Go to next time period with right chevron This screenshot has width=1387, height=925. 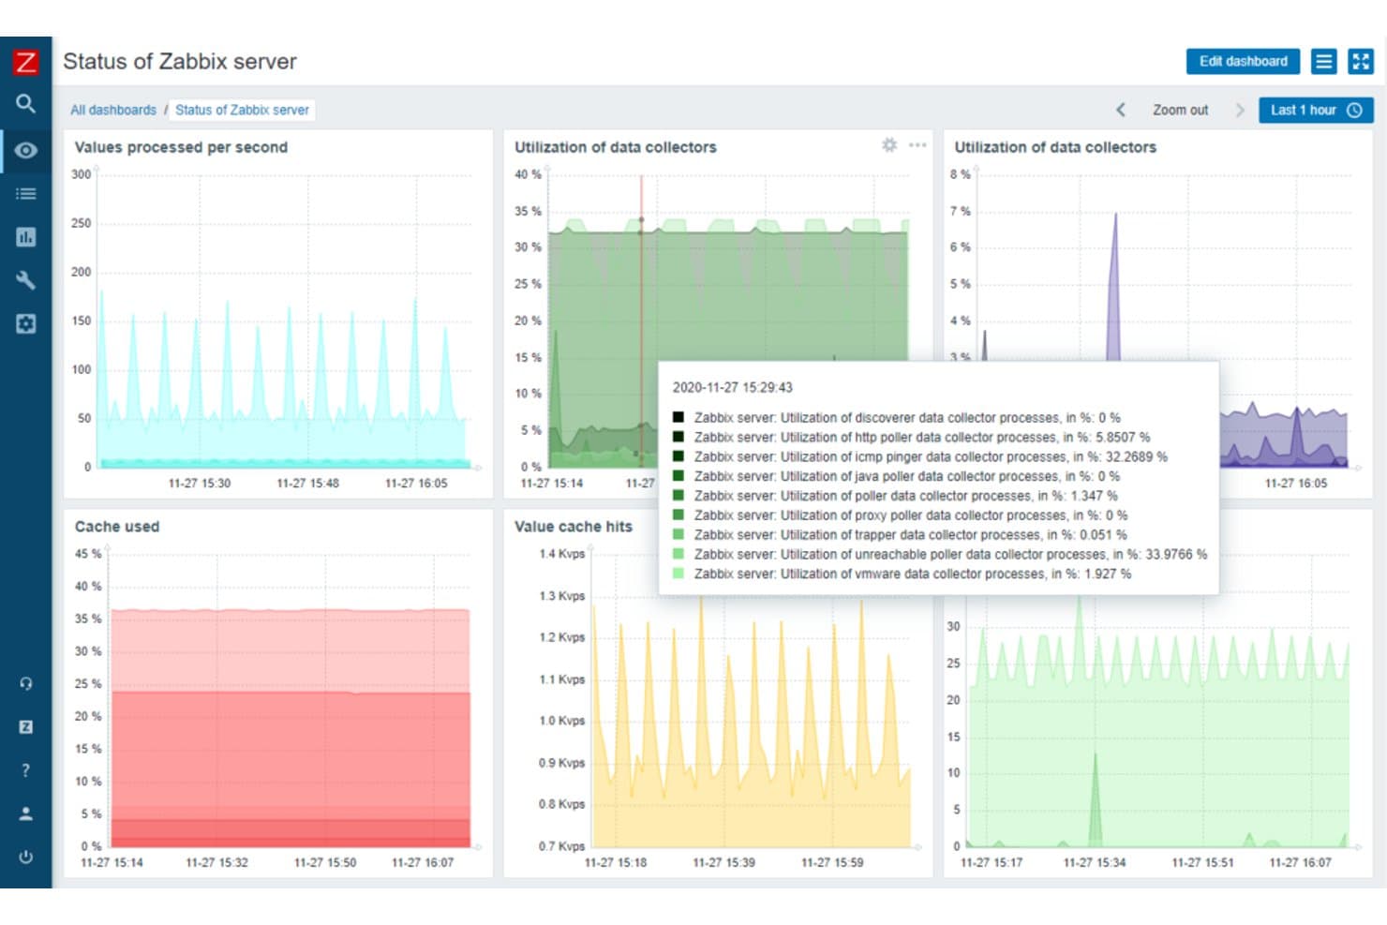pos(1240,110)
